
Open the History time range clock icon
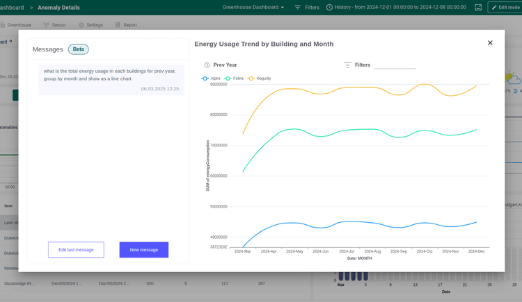tap(329, 8)
